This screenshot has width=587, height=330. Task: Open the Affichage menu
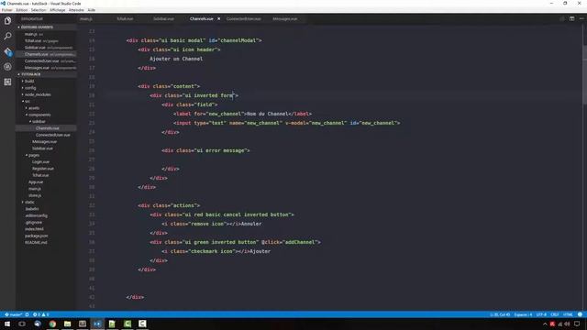tap(57, 10)
